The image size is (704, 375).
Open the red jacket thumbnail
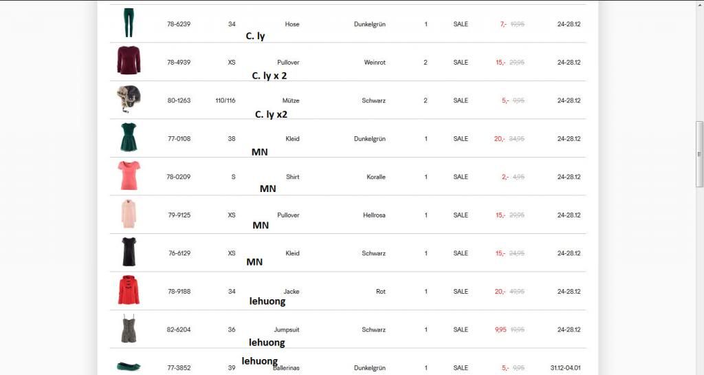click(x=129, y=290)
